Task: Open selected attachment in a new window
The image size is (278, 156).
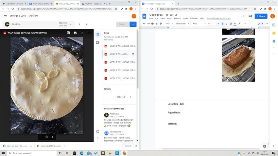Action: [133, 54]
